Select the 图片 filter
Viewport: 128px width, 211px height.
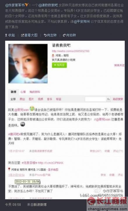click(31, 99)
